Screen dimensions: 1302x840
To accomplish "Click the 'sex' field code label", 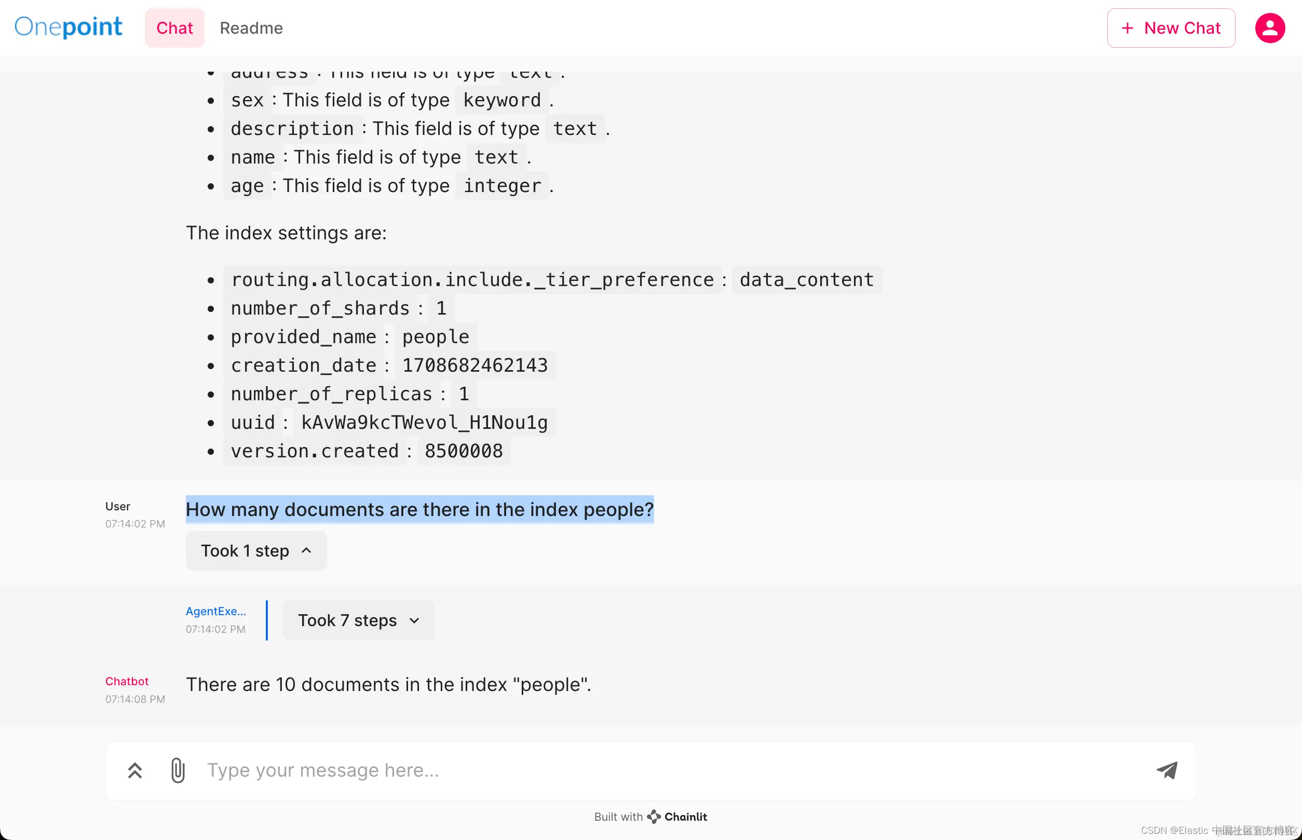I will tap(247, 100).
